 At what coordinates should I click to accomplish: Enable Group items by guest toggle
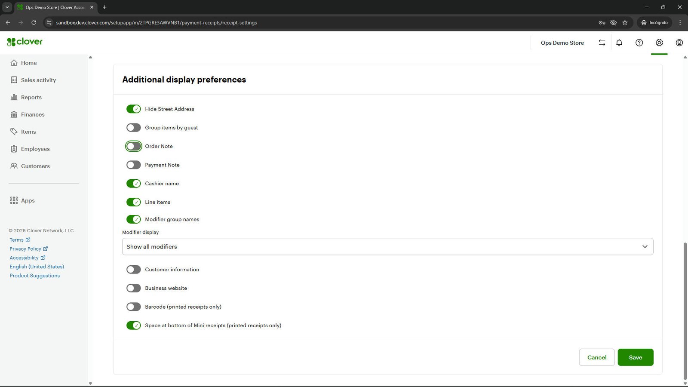click(x=133, y=128)
